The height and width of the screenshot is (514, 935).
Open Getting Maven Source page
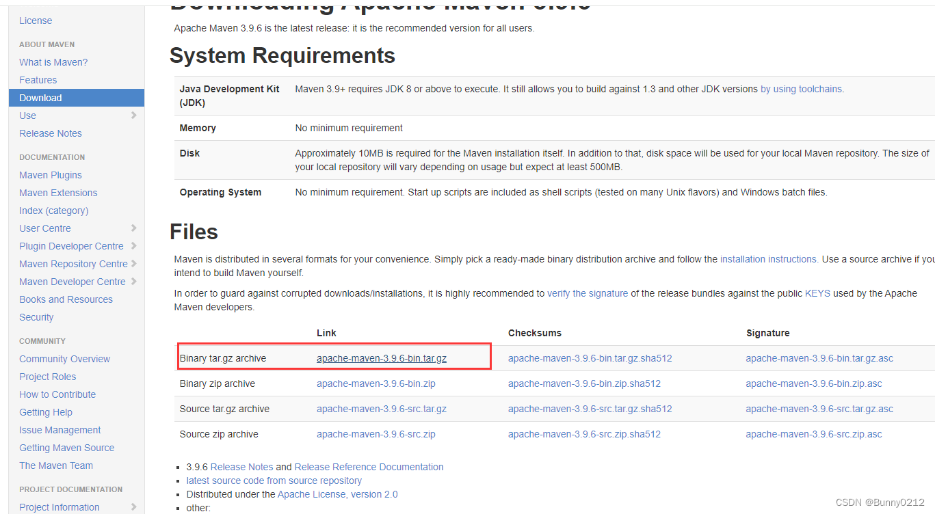[x=67, y=448]
